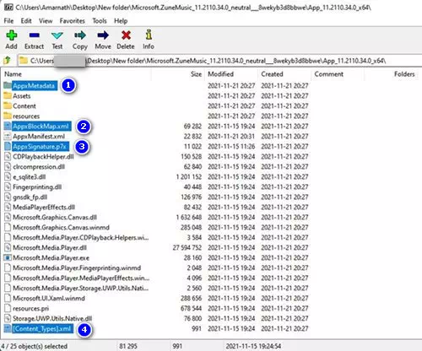Select the Microsoft.UI.Xaml.winmd file name
Viewport: 422px width, 351px height.
click(49, 299)
